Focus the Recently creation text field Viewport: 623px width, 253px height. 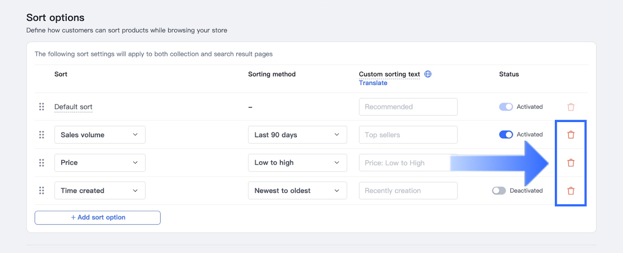coord(408,191)
